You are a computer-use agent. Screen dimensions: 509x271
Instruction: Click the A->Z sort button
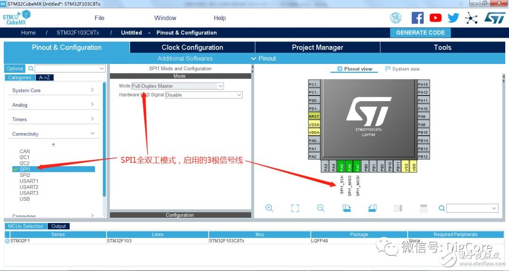[44, 78]
